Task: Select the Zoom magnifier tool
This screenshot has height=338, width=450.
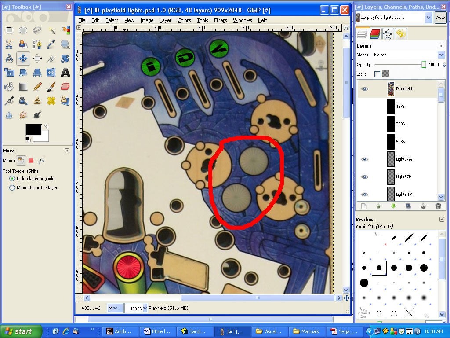Action: (x=65, y=44)
